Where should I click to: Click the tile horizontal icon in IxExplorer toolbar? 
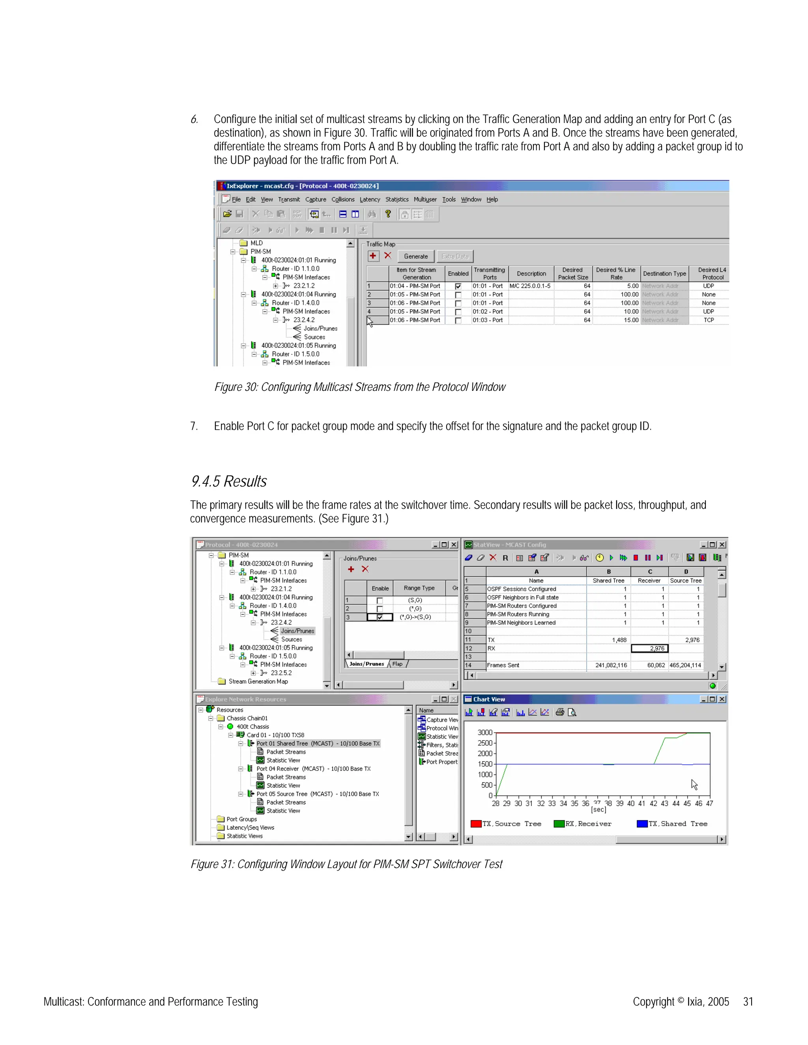[343, 214]
